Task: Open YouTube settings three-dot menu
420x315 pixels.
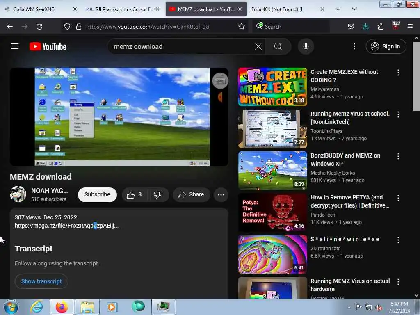Action: (x=354, y=46)
